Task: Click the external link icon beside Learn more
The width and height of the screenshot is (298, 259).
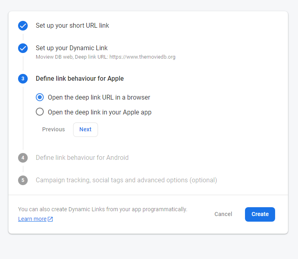Action: point(50,219)
